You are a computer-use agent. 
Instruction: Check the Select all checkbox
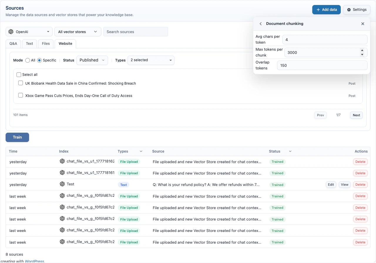pos(19,75)
